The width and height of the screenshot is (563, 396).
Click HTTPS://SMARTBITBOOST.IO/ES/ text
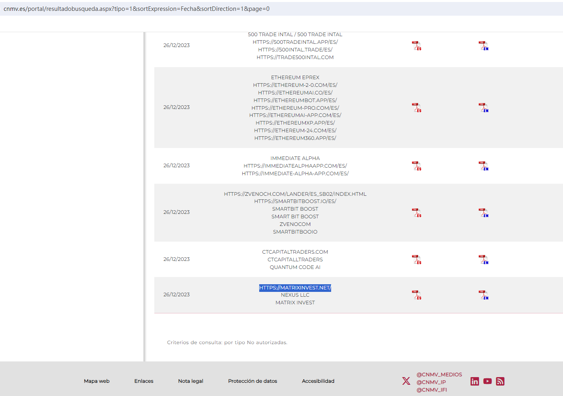295,201
